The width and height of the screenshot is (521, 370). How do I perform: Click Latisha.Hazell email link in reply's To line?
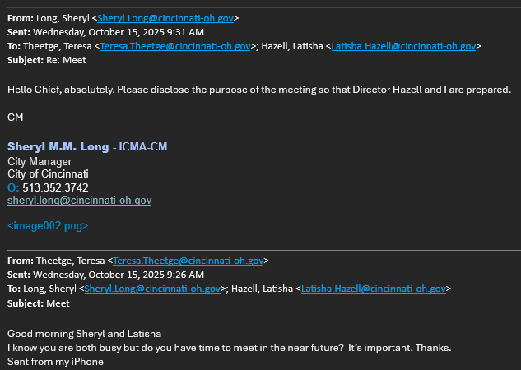(403, 47)
